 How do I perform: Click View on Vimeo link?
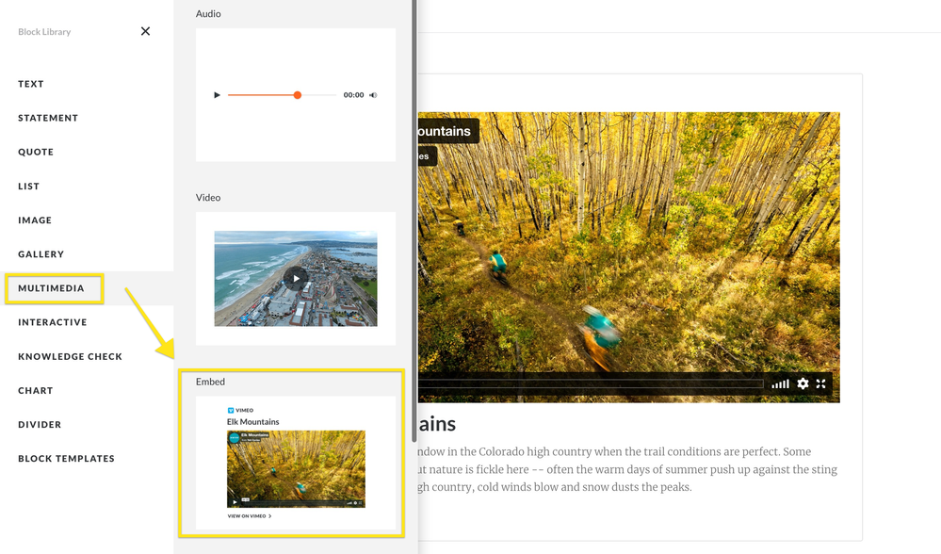point(249,516)
